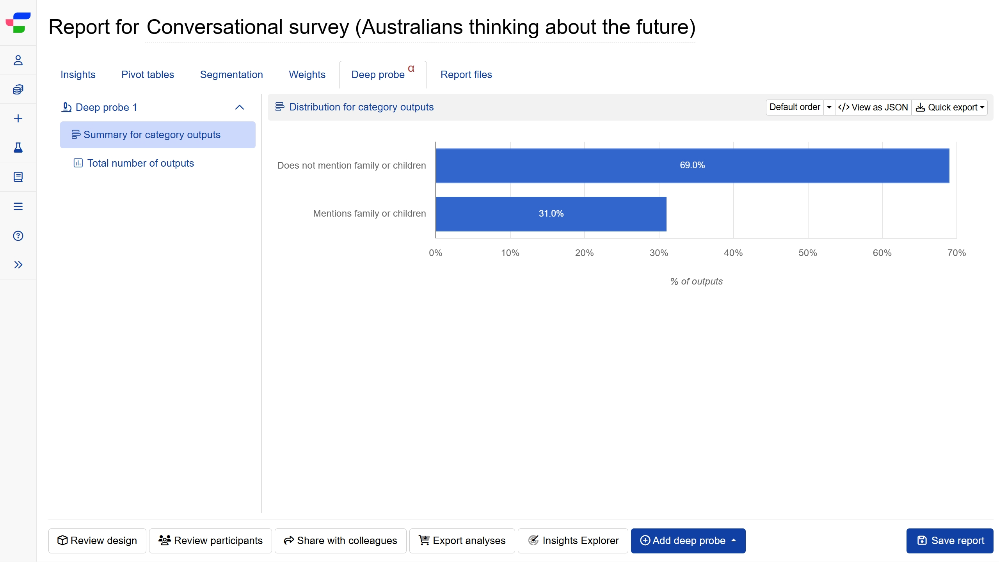999x562 pixels.
Task: Open the Deep probe 1 heading
Action: [x=107, y=107]
